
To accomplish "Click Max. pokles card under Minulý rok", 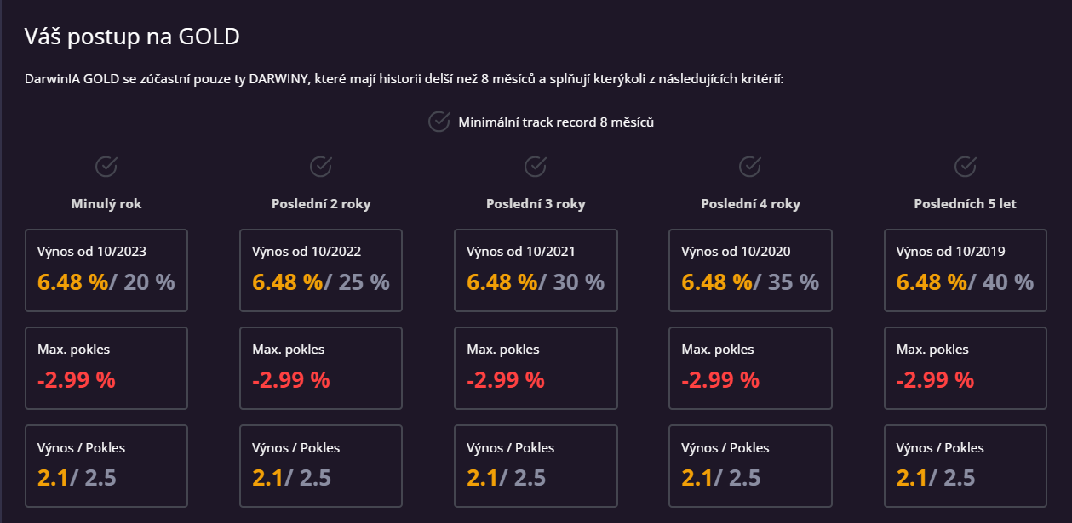I will [x=106, y=367].
